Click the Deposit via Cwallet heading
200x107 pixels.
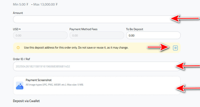(26, 101)
